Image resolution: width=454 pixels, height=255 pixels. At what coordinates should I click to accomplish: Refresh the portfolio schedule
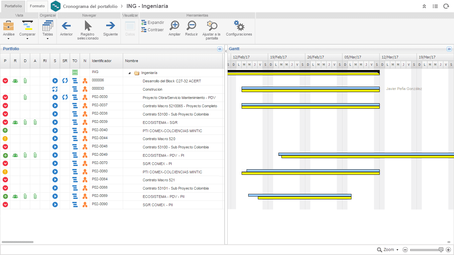tap(446, 6)
